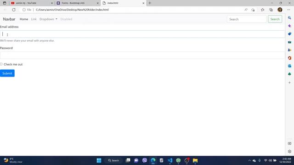The width and height of the screenshot is (294, 165).
Task: Click into the Password field
Action: (x=142, y=55)
